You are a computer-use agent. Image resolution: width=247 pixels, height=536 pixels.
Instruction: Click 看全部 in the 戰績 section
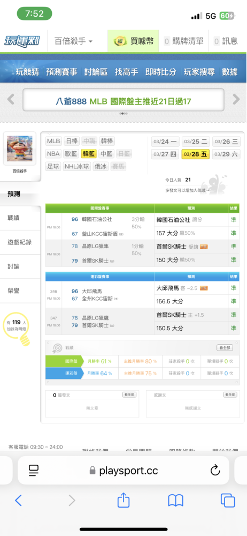pos(225,348)
